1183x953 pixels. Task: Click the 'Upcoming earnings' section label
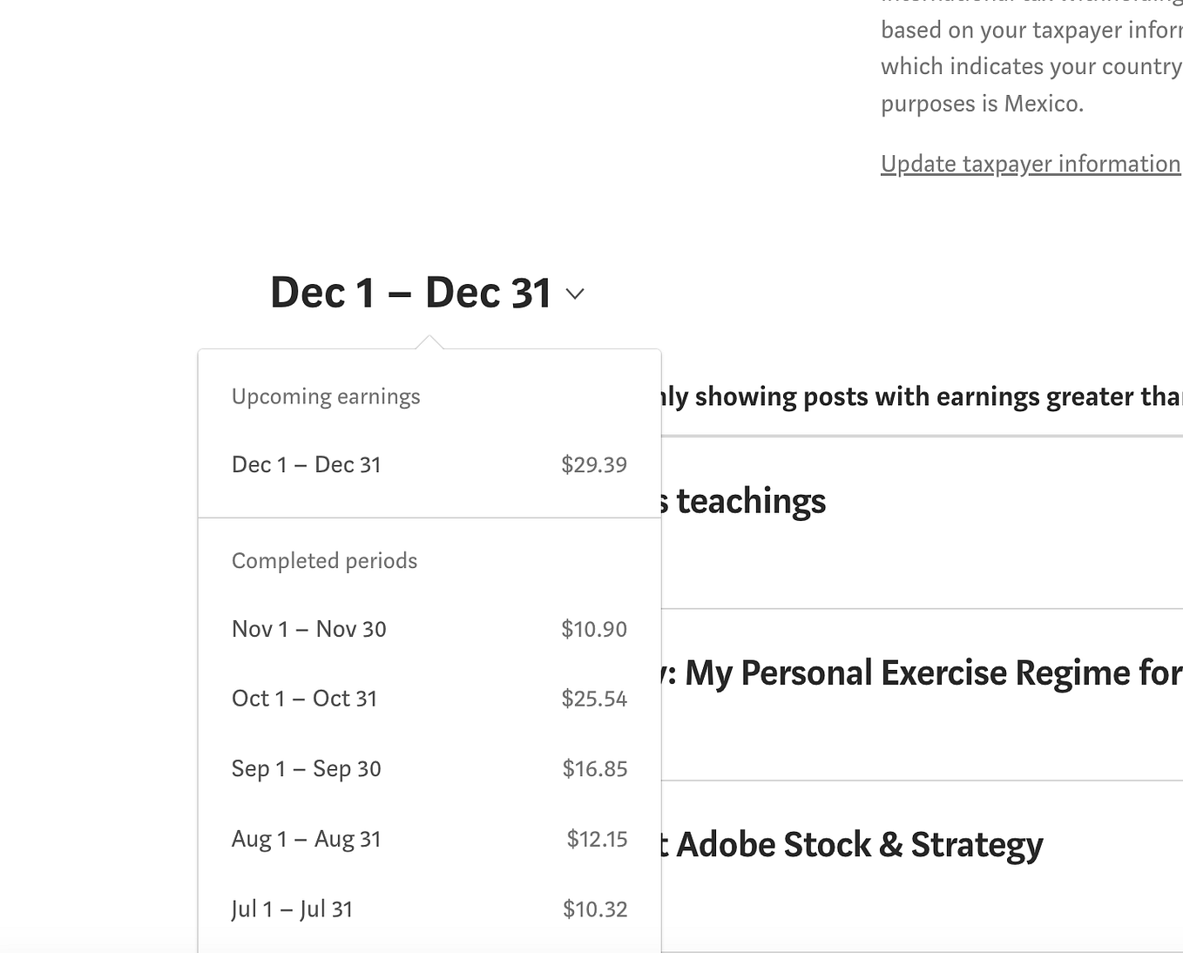326,397
